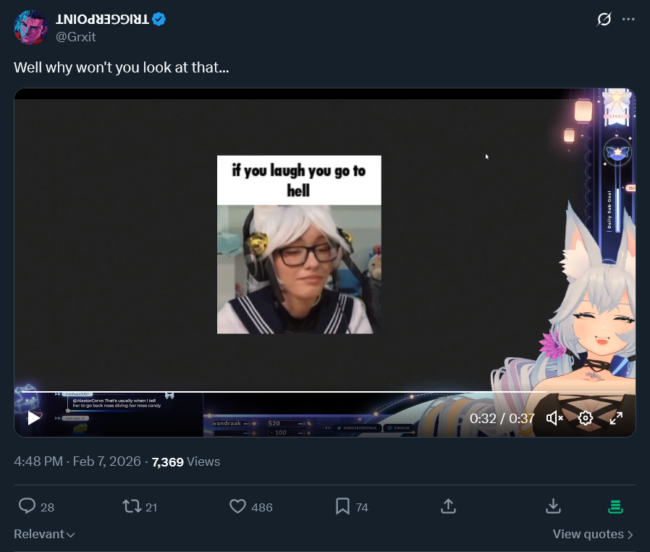Open video settings gear

(x=586, y=418)
